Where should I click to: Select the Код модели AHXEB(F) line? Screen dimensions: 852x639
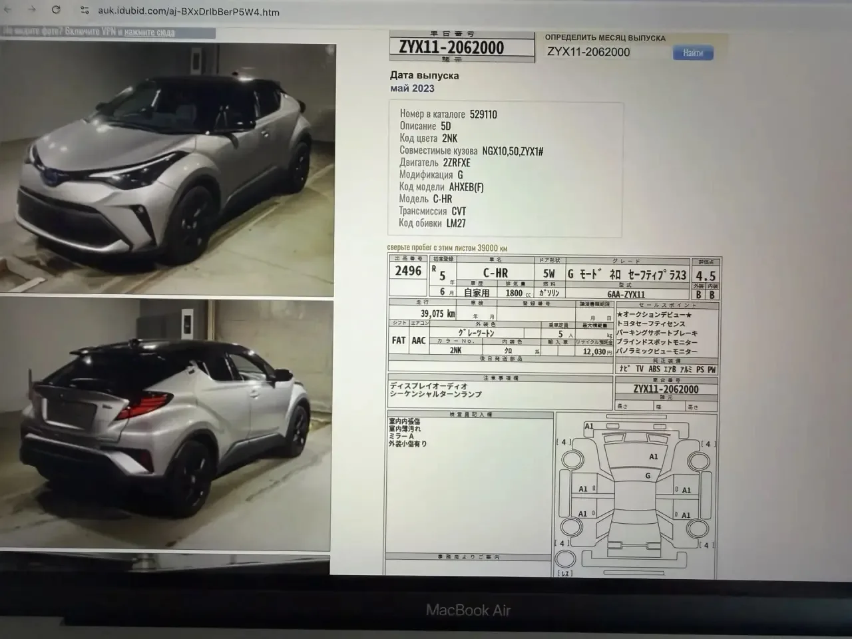(x=441, y=187)
